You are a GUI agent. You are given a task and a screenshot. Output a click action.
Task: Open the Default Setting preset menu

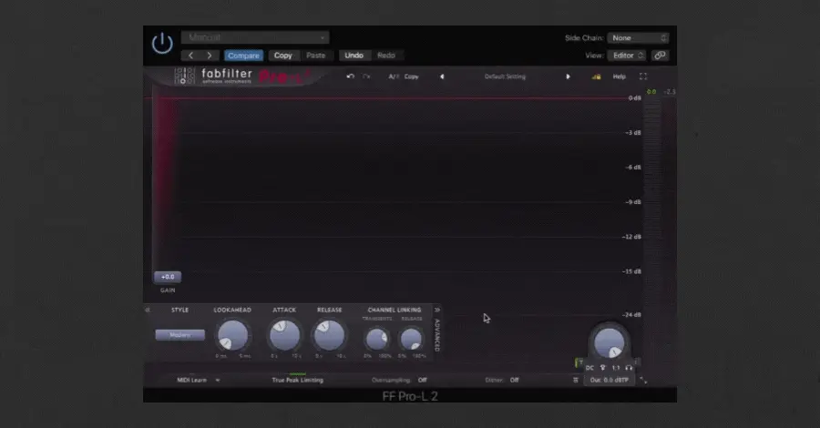click(x=505, y=76)
